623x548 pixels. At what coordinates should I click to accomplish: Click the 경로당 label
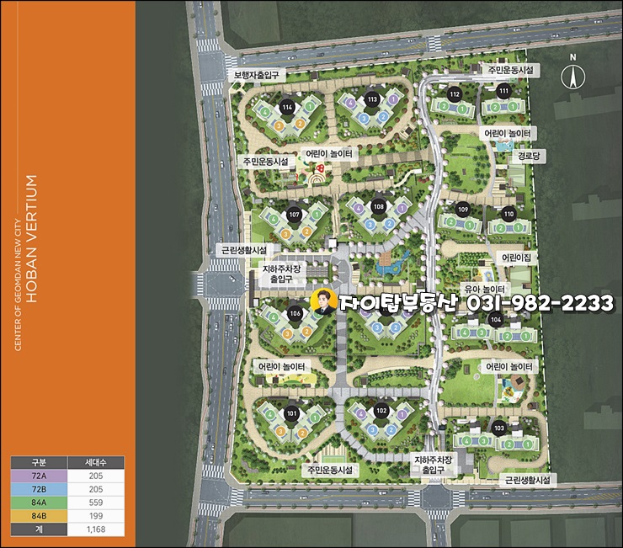click(529, 157)
